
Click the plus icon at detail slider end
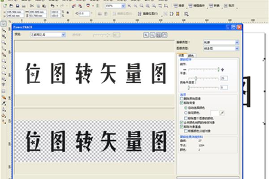222,69
